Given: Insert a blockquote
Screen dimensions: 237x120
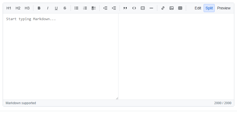Looking at the screenshot, I should 125,8.
